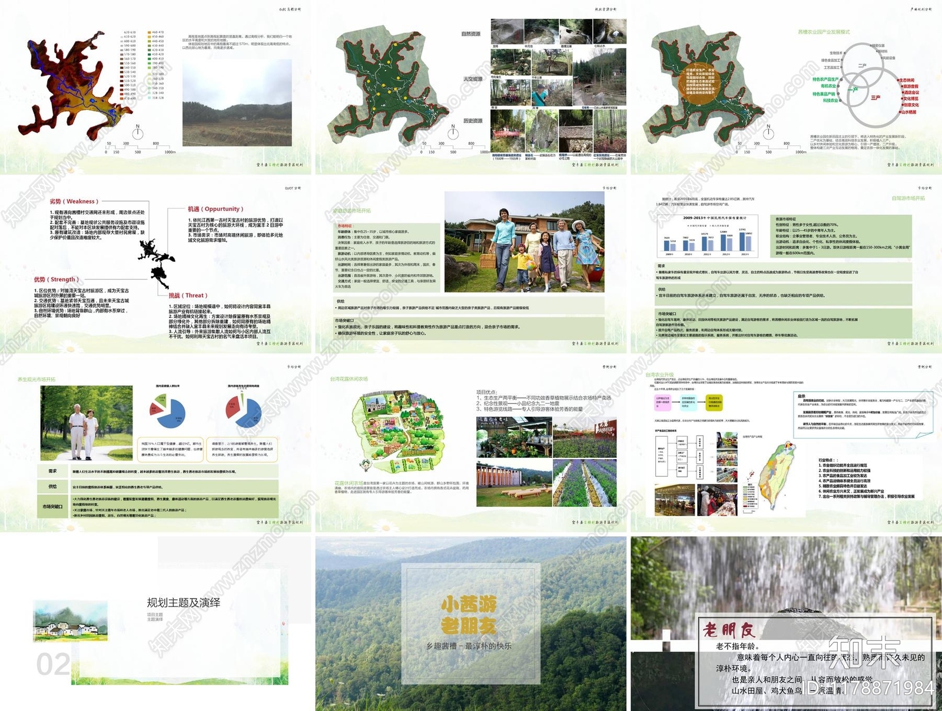Select the family walking photo
942x711 pixels.
point(524,241)
